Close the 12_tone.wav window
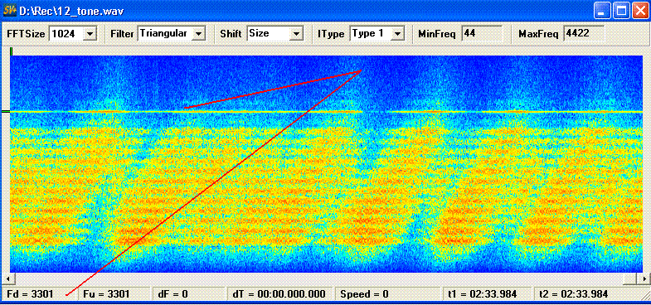The image size is (651, 305). pos(640,11)
